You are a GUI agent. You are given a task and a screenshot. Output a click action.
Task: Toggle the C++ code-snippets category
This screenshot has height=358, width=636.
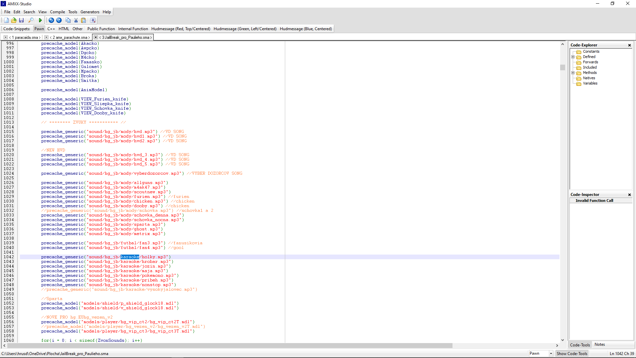tap(51, 29)
